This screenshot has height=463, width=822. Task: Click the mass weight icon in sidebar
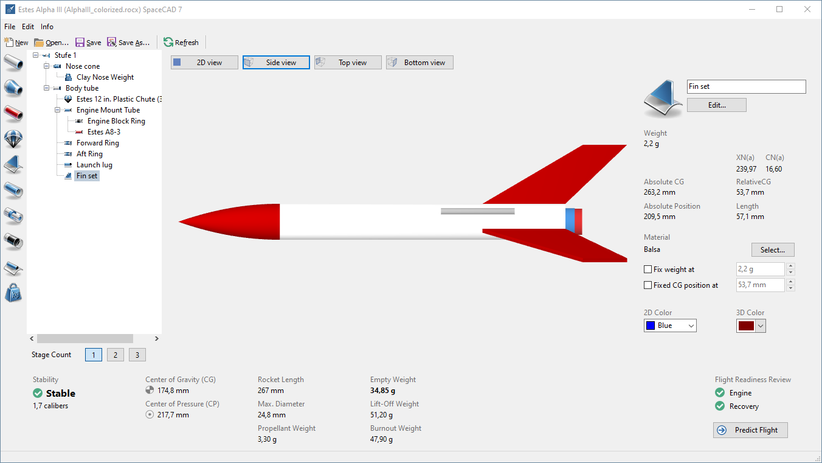point(13,293)
